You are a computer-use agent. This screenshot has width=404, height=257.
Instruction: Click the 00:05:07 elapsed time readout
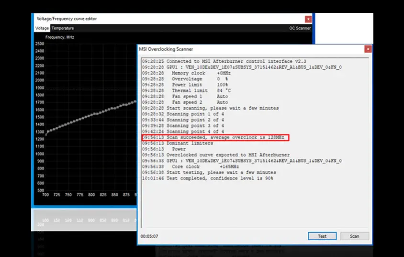[149, 236]
